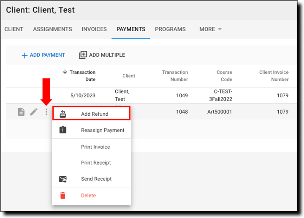Go to the PROGRAMS tab

(x=170, y=29)
